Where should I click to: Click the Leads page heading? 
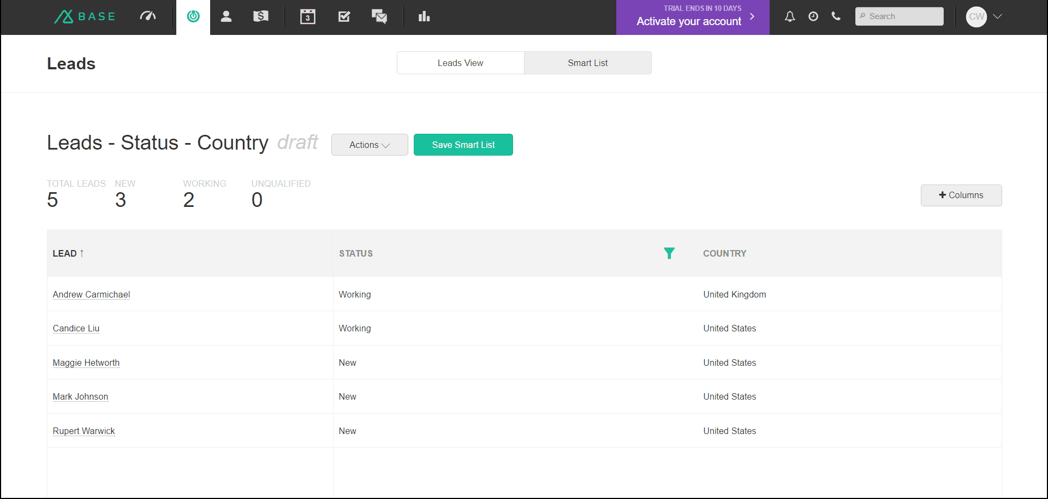(x=71, y=64)
